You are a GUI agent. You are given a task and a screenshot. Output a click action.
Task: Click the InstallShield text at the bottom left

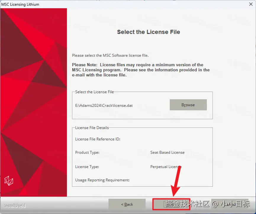[x=15, y=206]
